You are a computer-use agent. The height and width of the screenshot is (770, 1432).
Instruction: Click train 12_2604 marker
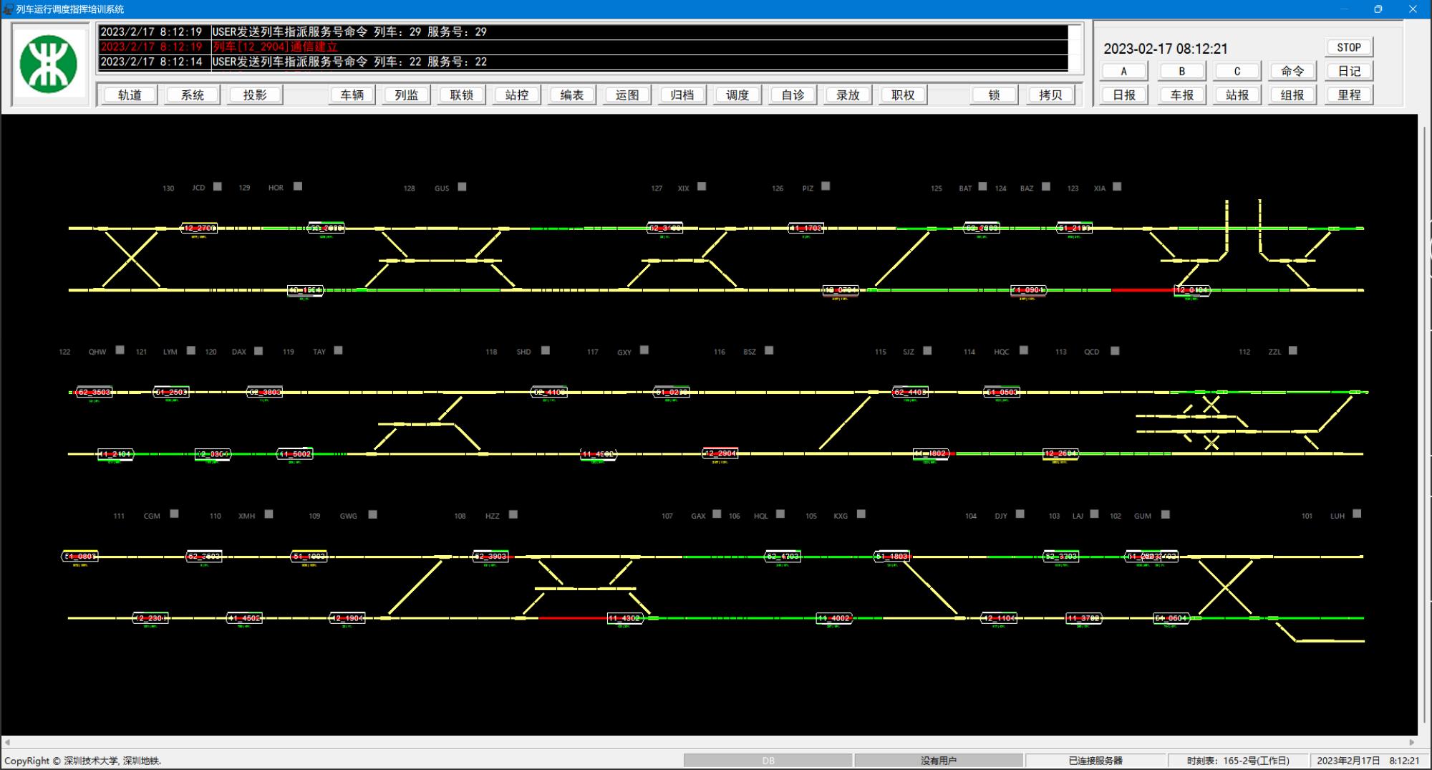point(1060,453)
